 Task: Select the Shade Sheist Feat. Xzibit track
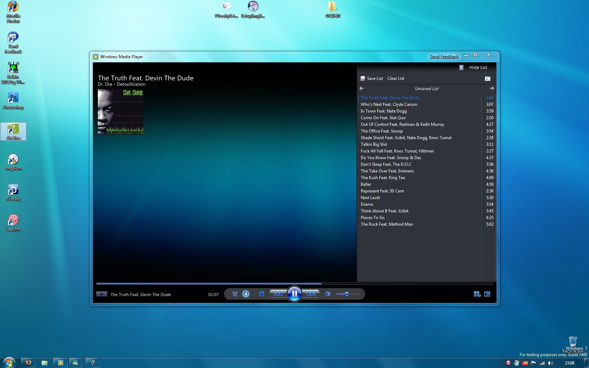[x=426, y=138]
